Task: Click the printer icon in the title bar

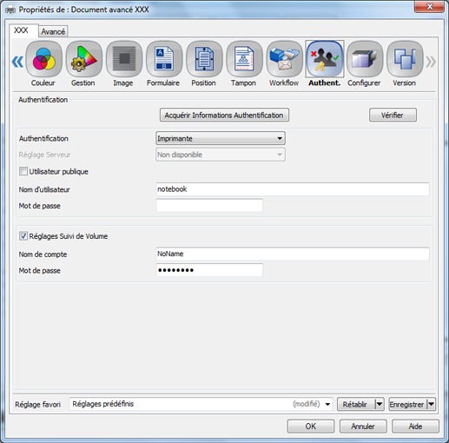Action: [x=10, y=10]
